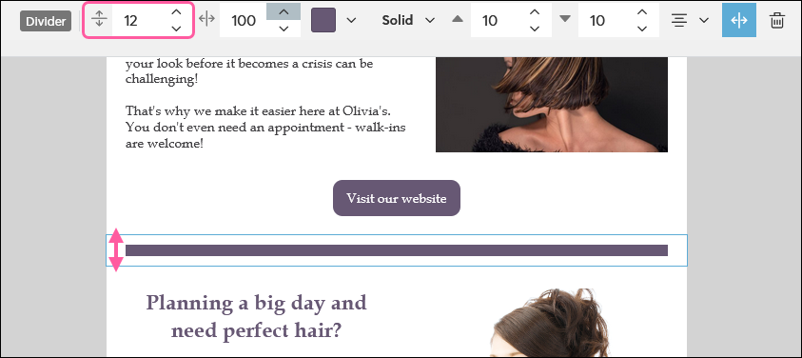Increase bottom padding value
The image size is (802, 358).
pos(642,11)
